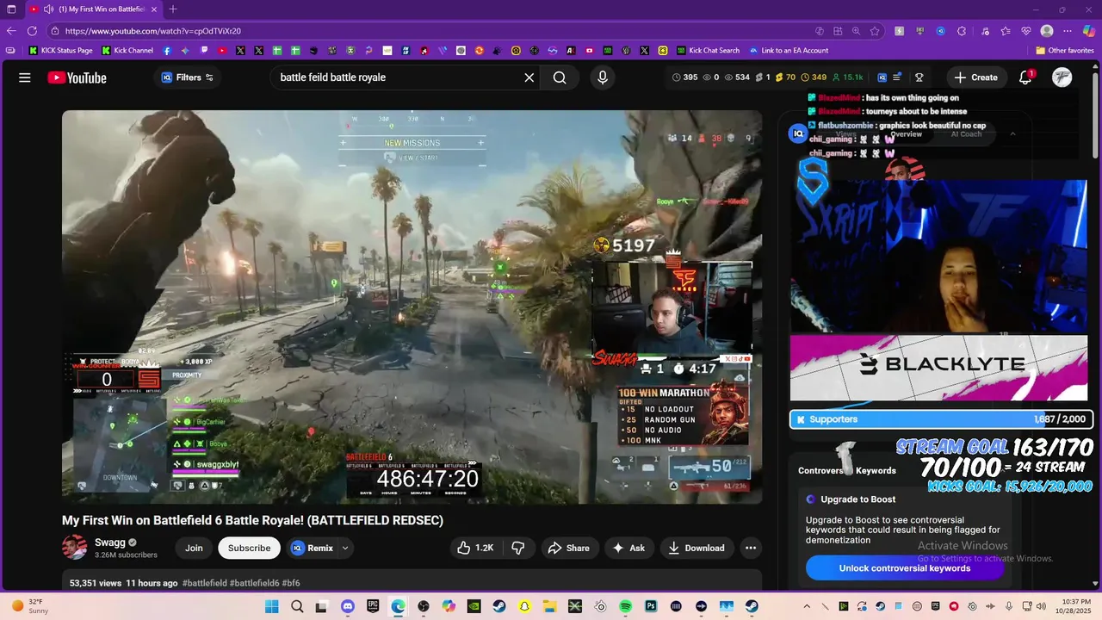Open the Kick Channel bookmark
Screen dimensions: 1102x620
pyautogui.click(x=127, y=51)
